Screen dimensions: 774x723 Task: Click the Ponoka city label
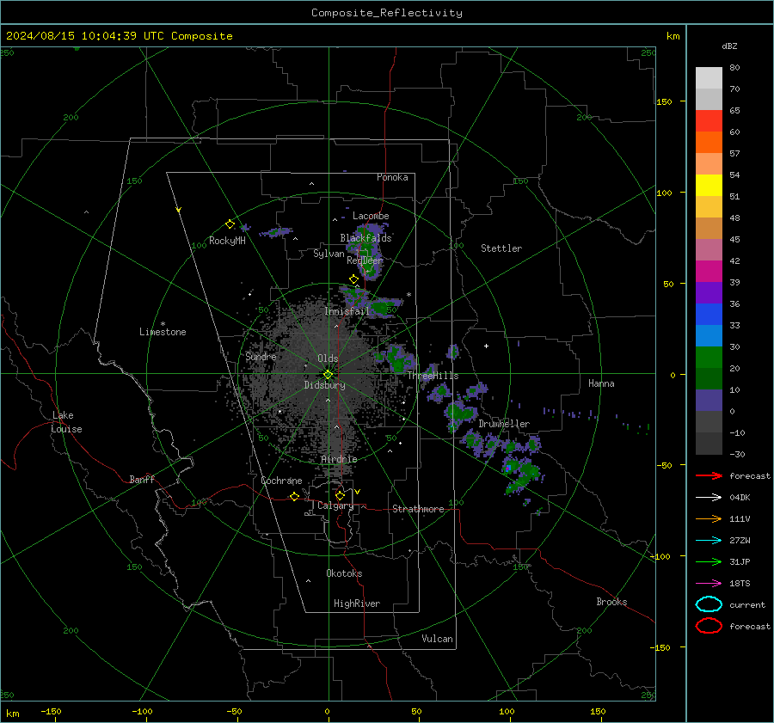392,177
